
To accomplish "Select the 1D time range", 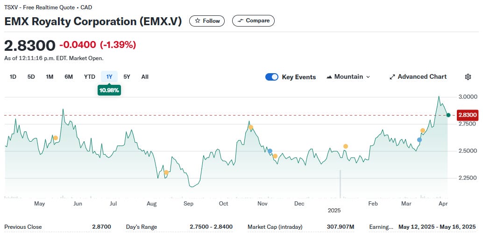I will (13, 77).
